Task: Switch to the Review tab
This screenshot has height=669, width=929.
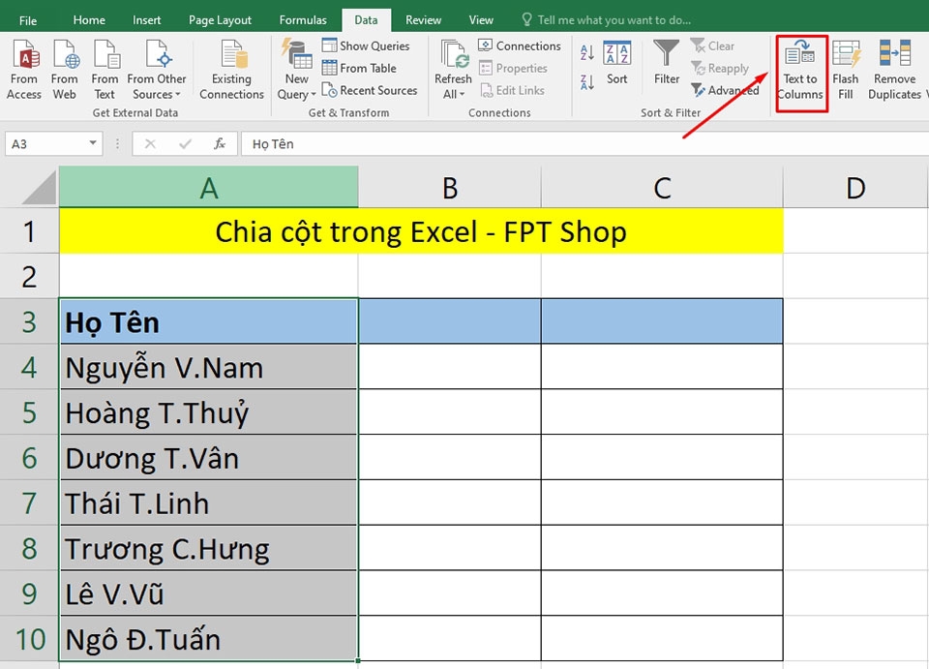Action: click(423, 20)
